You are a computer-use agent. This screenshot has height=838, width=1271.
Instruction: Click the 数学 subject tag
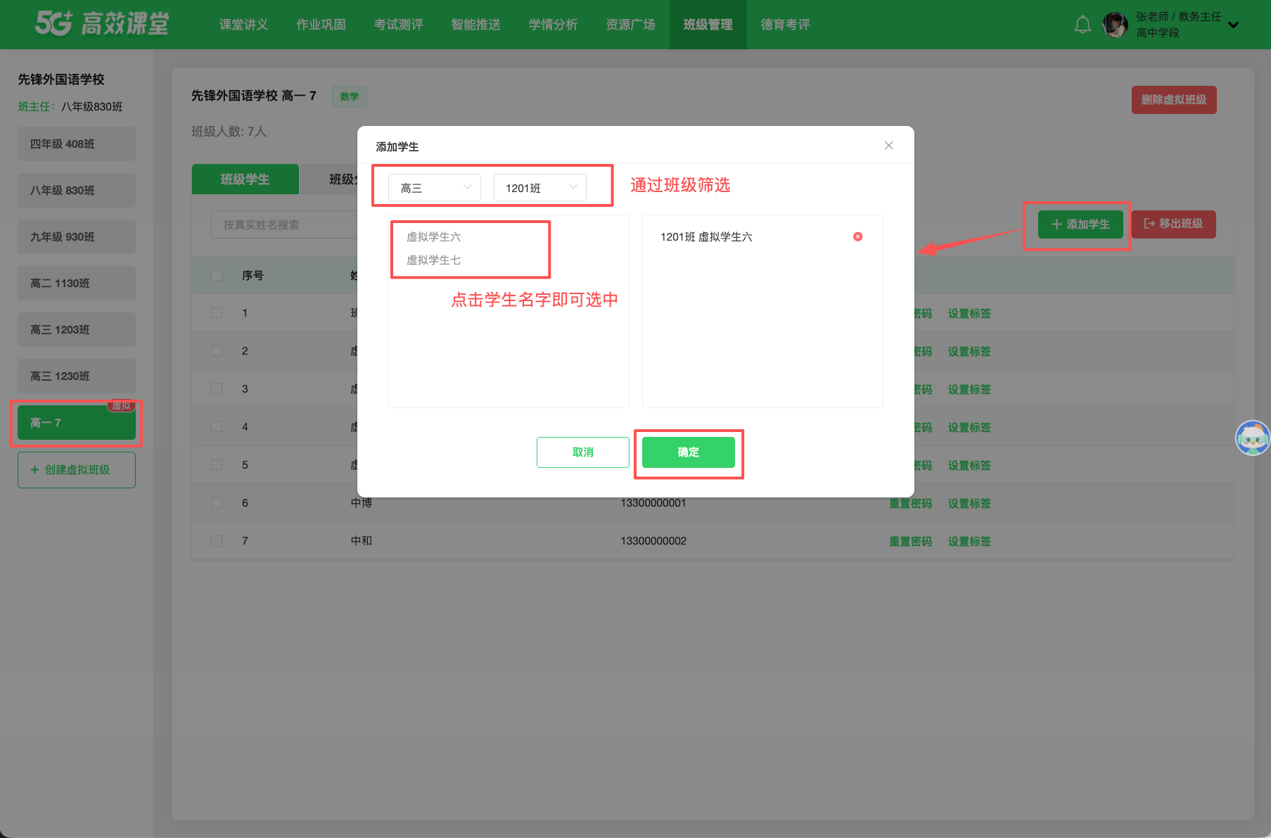[x=350, y=96]
